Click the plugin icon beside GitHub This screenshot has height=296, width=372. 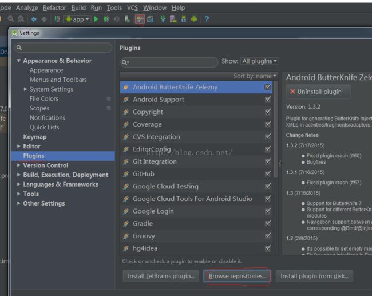[x=126, y=174]
